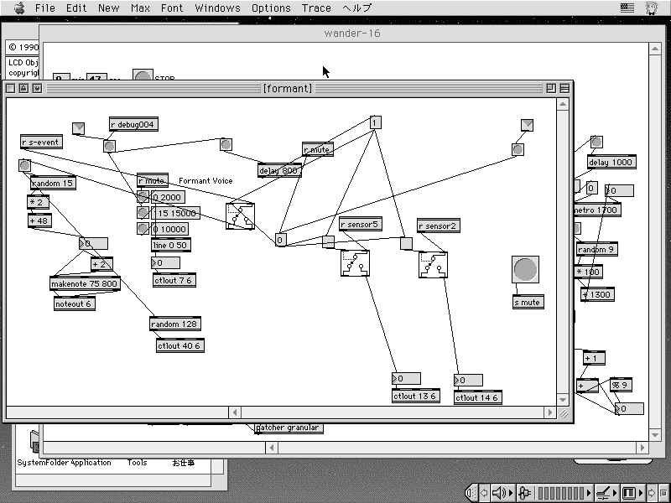Image resolution: width=671 pixels, height=503 pixels.
Task: Click the bang button below r debug004
Action: pos(110,146)
